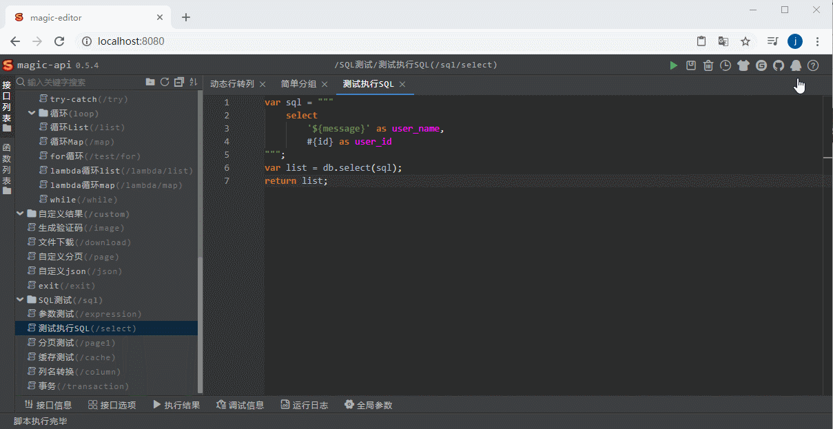
Task: Open the GitHub repository icon
Action: tap(778, 65)
